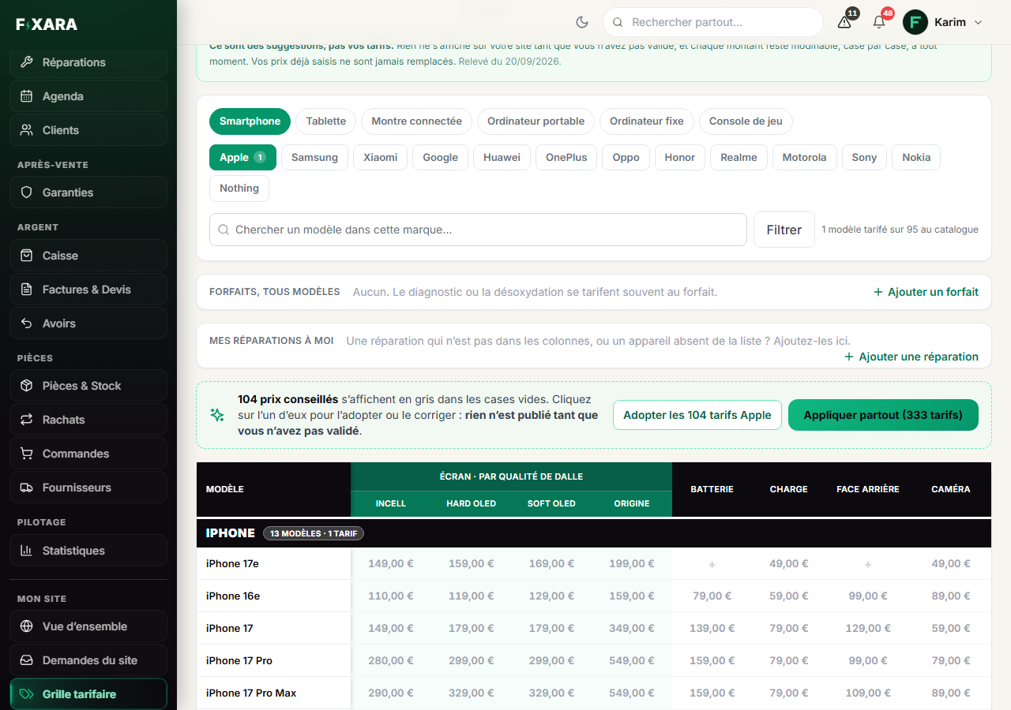Open Fournisseurs in the sidebar
The width and height of the screenshot is (1011, 710).
[x=88, y=488]
